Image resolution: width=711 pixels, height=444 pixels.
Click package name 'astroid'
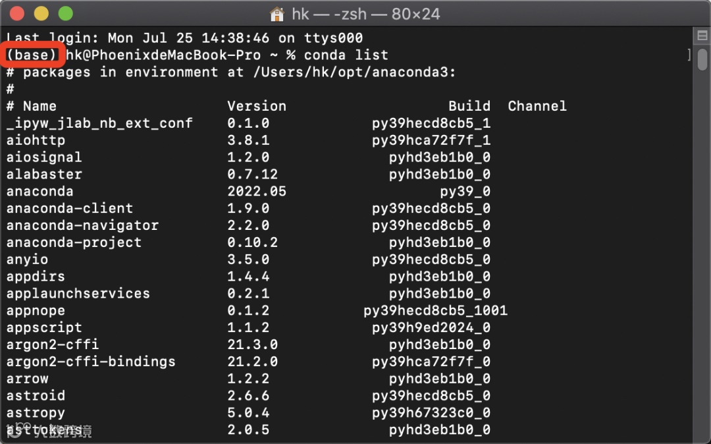[x=36, y=395]
